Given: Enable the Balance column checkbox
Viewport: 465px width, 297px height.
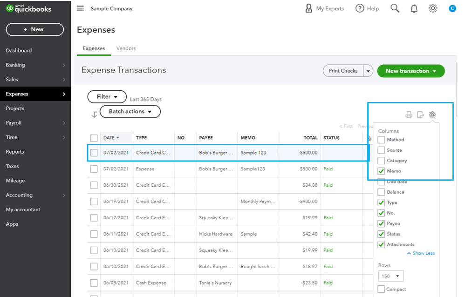Looking at the screenshot, I should (381, 192).
